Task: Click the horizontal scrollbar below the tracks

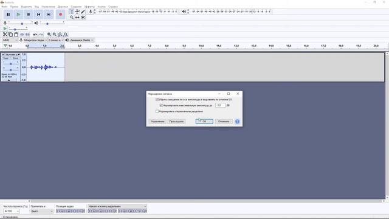Action: [x=207, y=201]
